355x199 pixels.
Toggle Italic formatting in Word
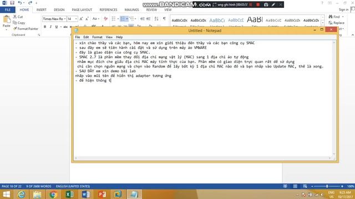[x=50, y=27]
